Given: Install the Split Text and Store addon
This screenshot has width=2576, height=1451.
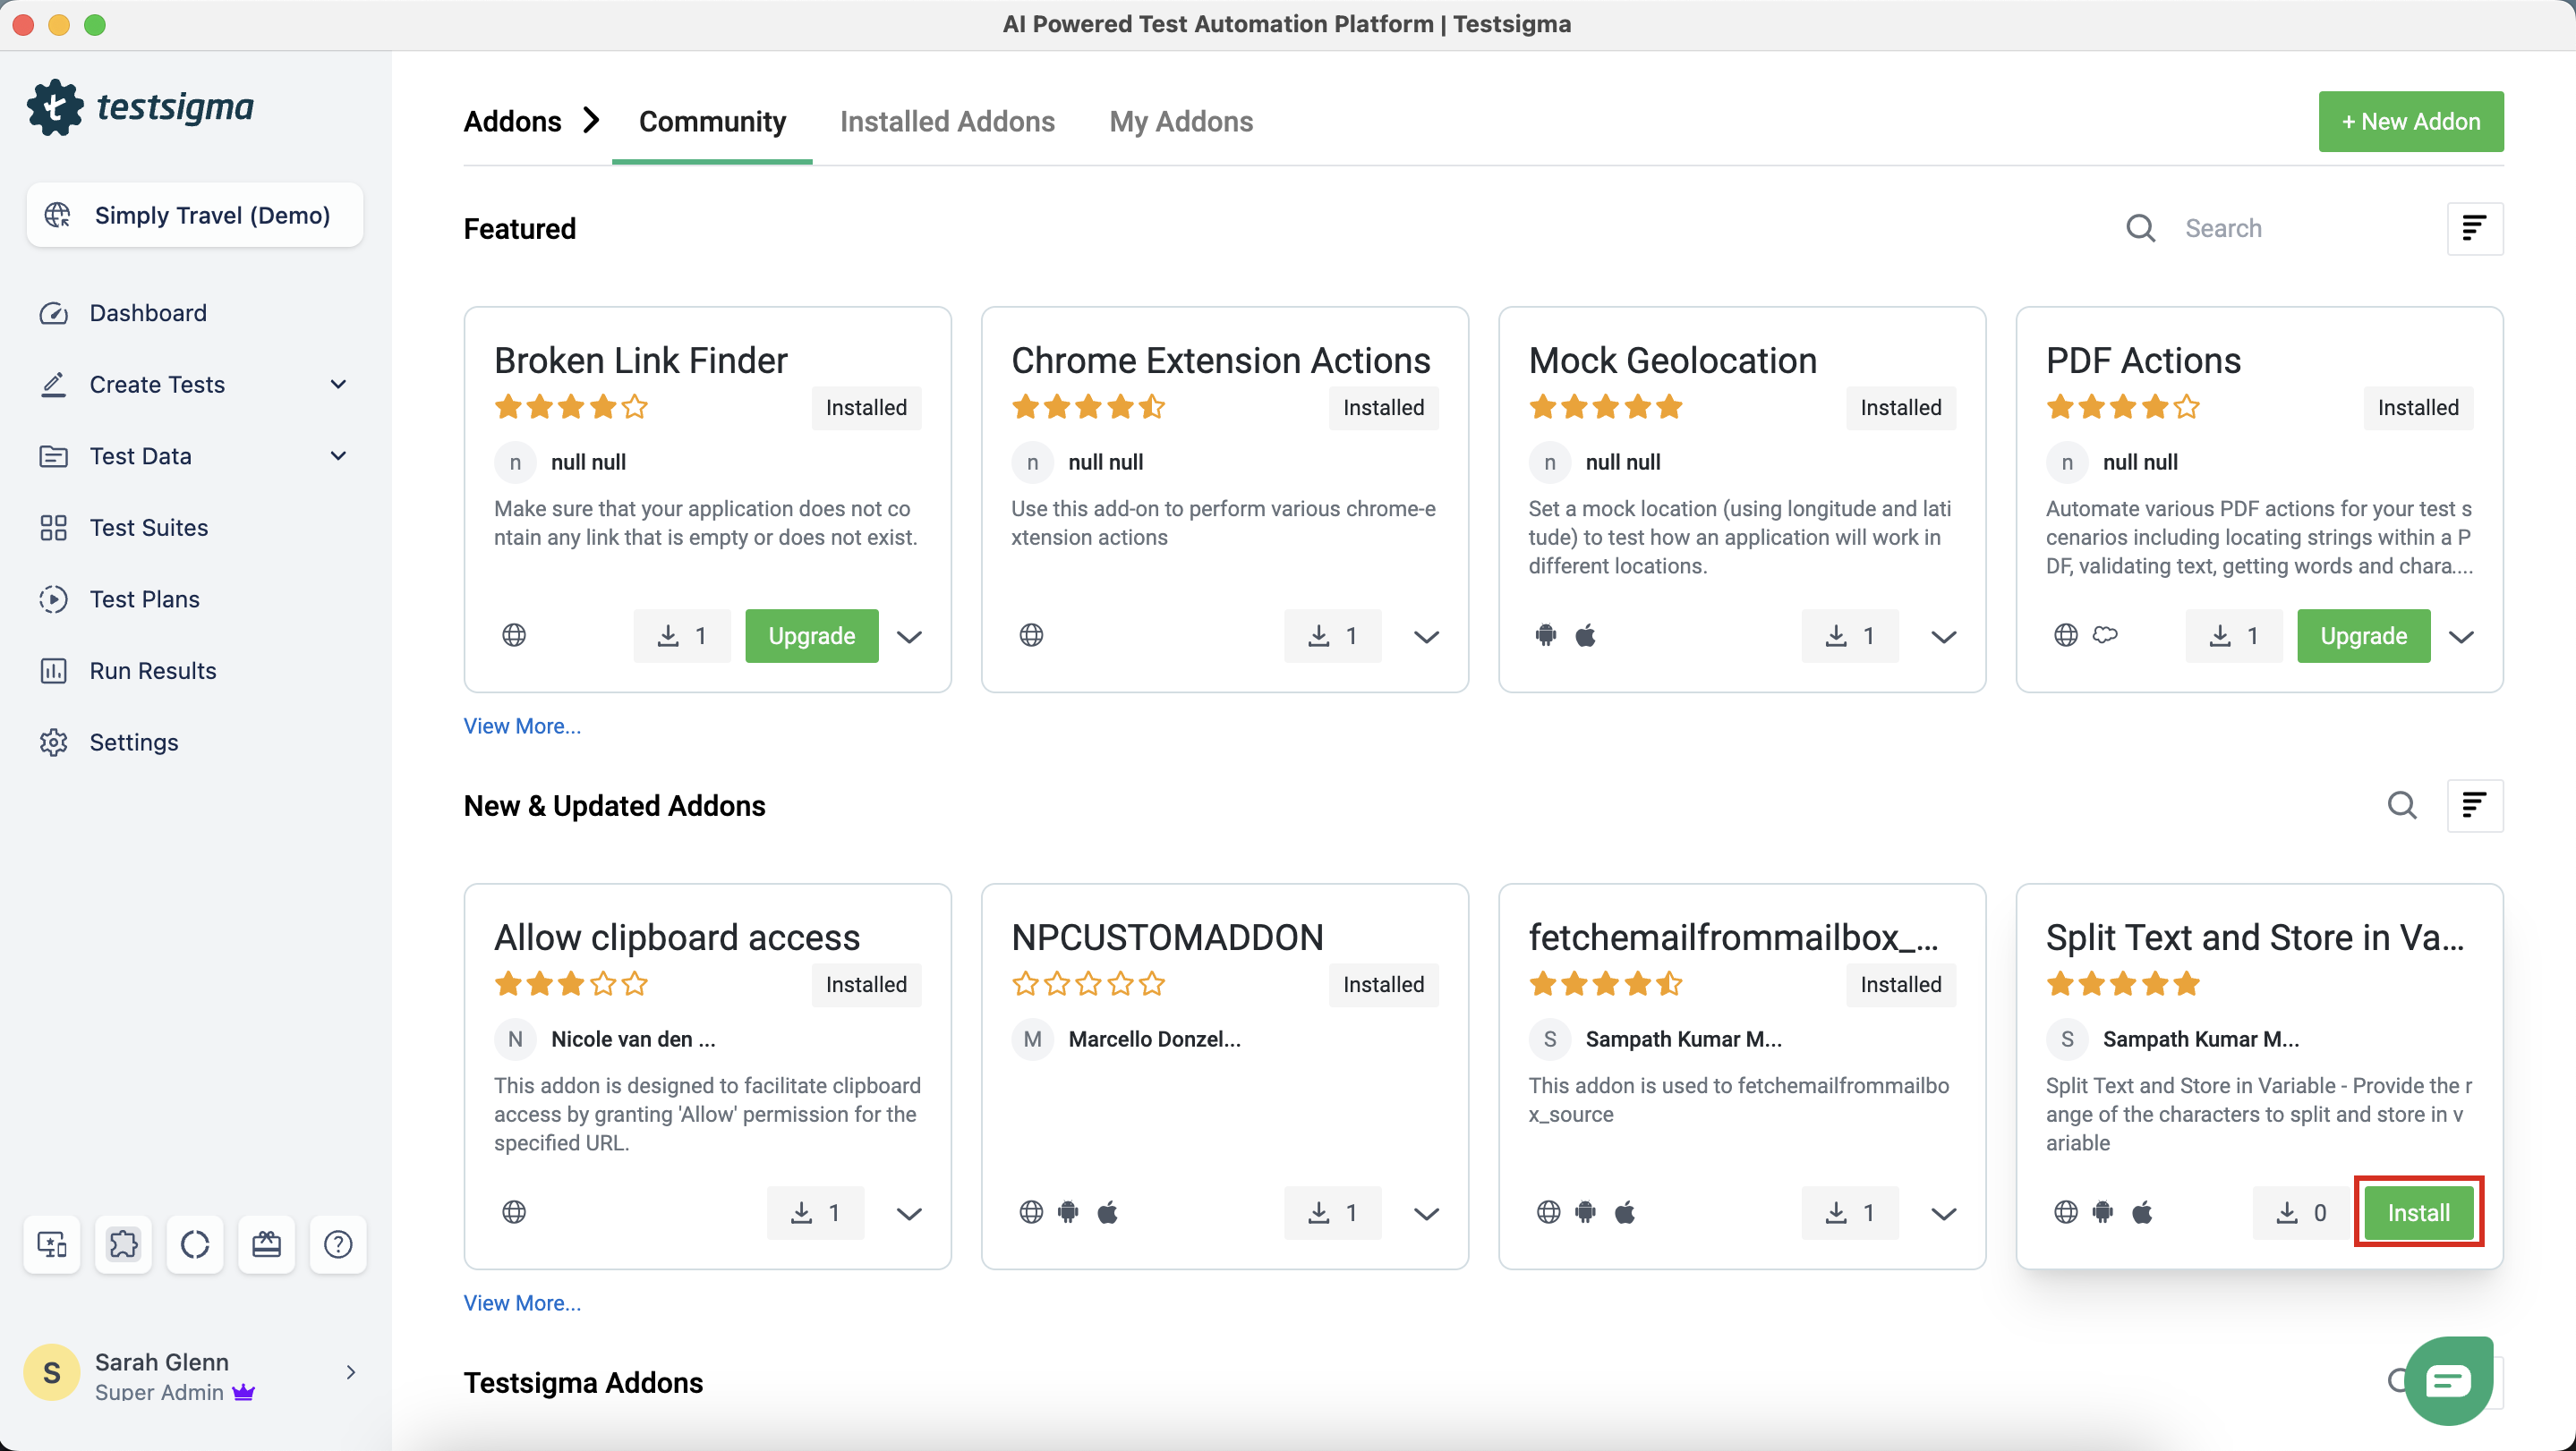Looking at the screenshot, I should [x=2418, y=1212].
